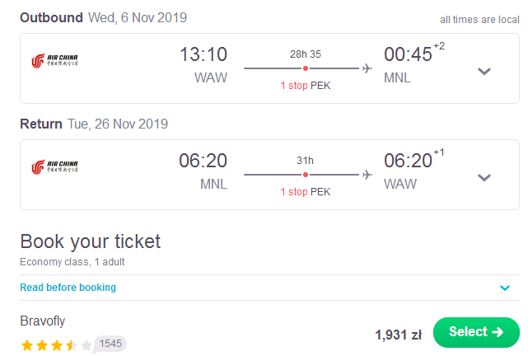Click the outbound 1 stop PEK label
This screenshot has height=356, width=528.
(x=306, y=86)
